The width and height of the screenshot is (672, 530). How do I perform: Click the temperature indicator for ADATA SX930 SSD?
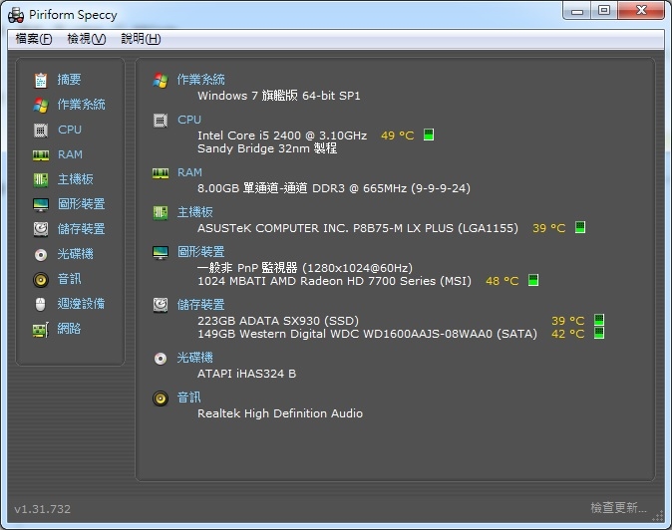(599, 320)
